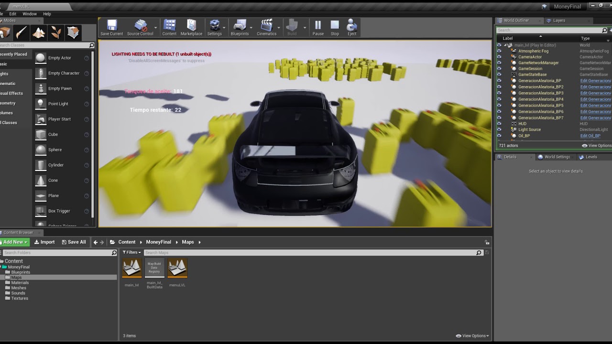Image resolution: width=612 pixels, height=344 pixels.
Task: Toggle visibility of GameSession
Action: [499, 69]
